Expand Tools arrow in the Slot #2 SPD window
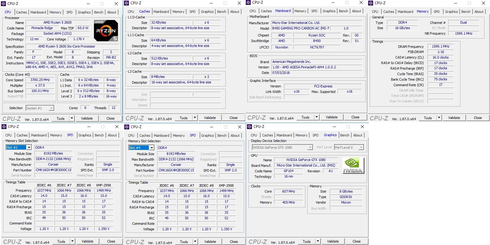 point(73,241)
